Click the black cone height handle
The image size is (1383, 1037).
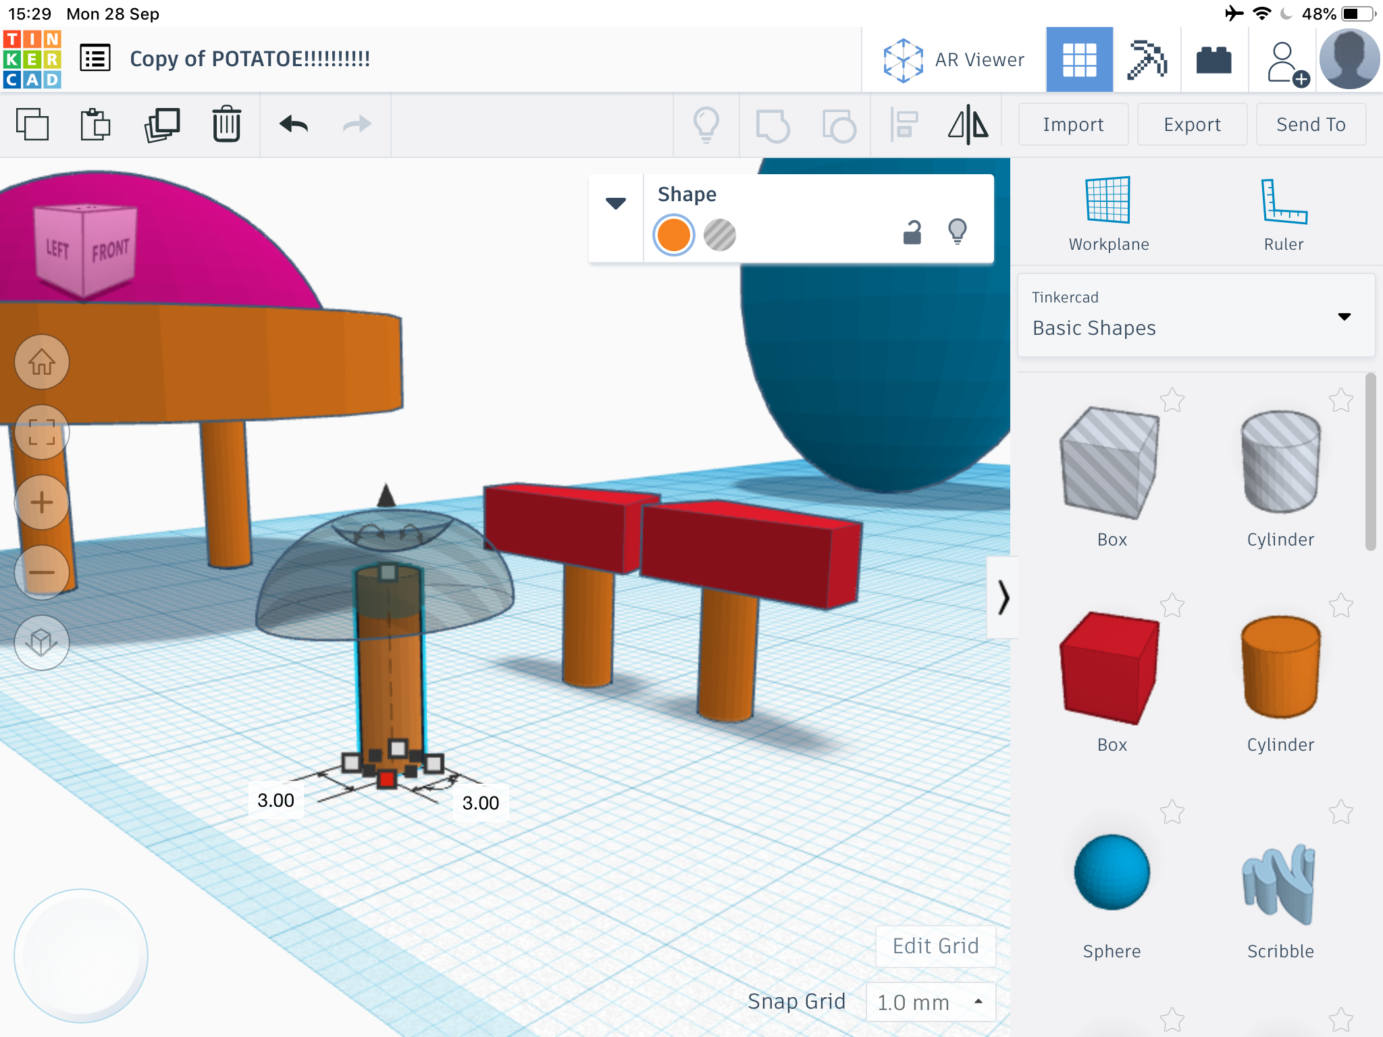[386, 495]
